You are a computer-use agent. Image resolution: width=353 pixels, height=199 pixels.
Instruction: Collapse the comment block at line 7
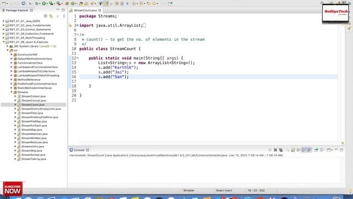[78, 34]
